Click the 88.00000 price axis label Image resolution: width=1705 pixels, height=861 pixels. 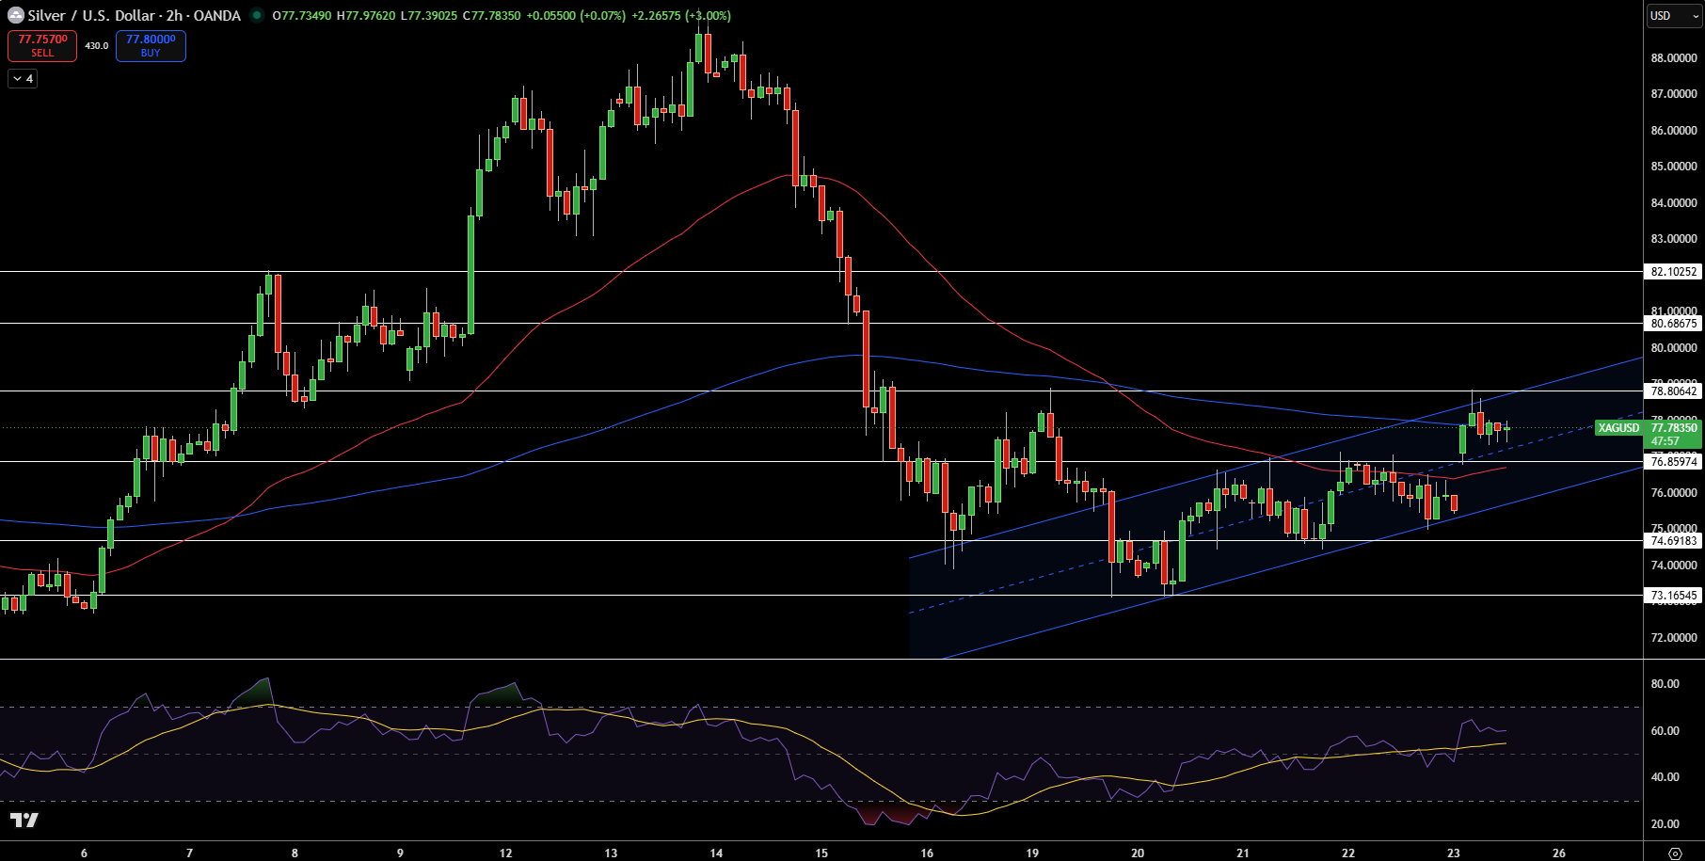1674,58
